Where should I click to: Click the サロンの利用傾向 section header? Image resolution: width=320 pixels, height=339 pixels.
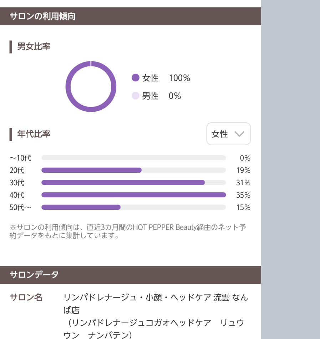[42, 16]
